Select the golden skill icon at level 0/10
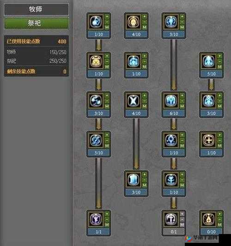Screen dimensions: 231x246 (208, 219)
